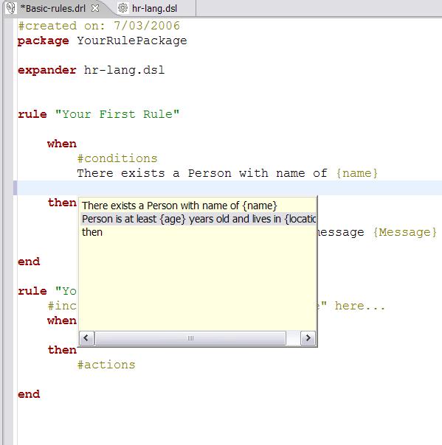
Task: Click the second 'rule' keyword
Action: 32,291
